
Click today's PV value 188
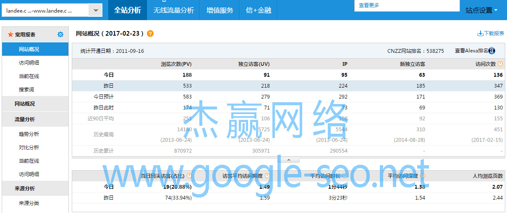tap(187, 75)
